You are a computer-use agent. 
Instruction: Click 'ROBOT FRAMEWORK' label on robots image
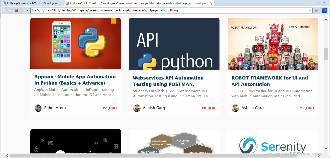tap(244, 27)
